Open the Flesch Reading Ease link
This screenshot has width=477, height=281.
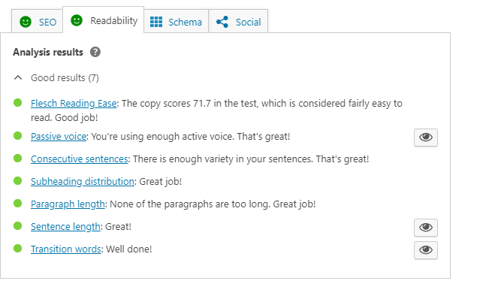click(74, 104)
